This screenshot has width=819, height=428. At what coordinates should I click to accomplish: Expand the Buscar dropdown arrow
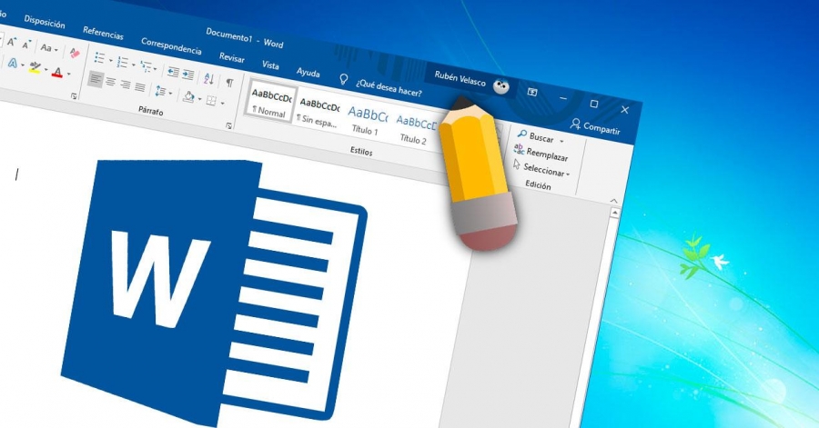(x=562, y=141)
